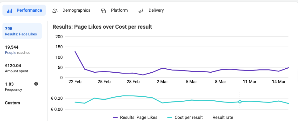Click the Performance bar chart icon
The image size is (298, 121).
(x=9, y=10)
